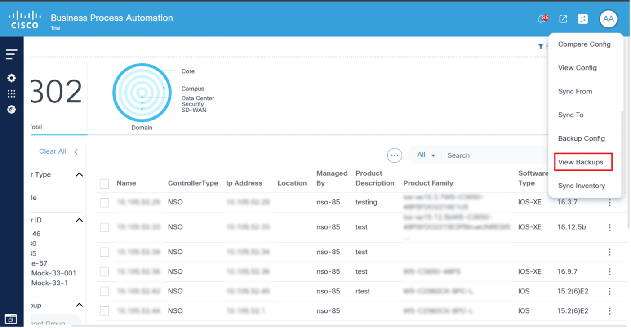This screenshot has height=328, width=631.
Task: Open the circled three-dot more options button
Action: [394, 155]
